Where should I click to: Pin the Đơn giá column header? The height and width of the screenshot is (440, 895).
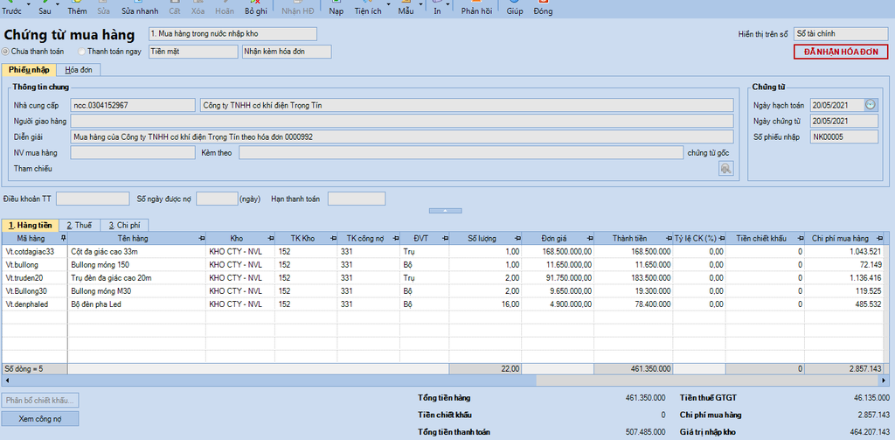tap(589, 238)
